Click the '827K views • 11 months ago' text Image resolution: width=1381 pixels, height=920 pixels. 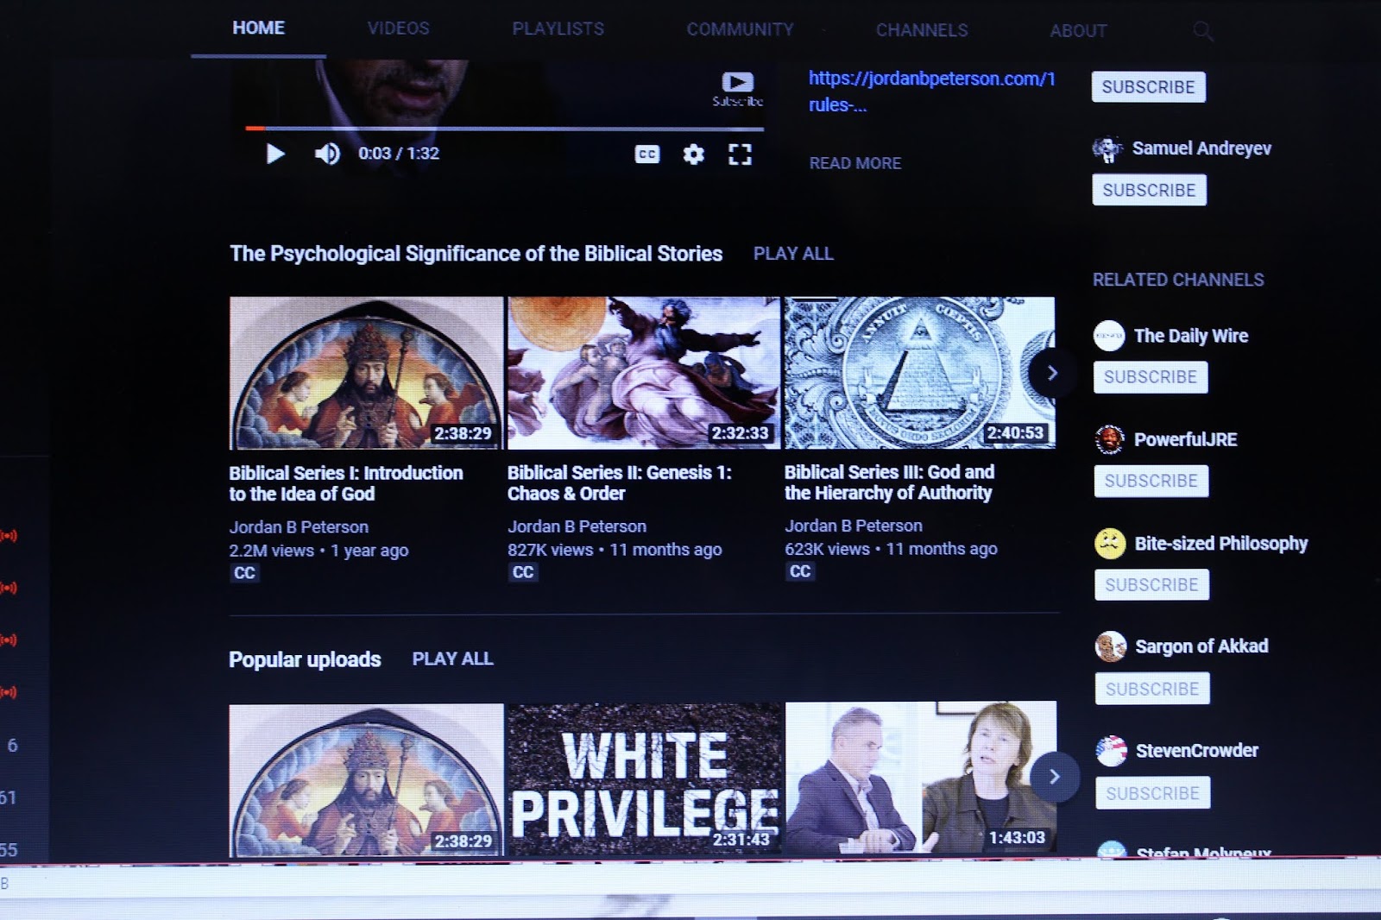[615, 550]
